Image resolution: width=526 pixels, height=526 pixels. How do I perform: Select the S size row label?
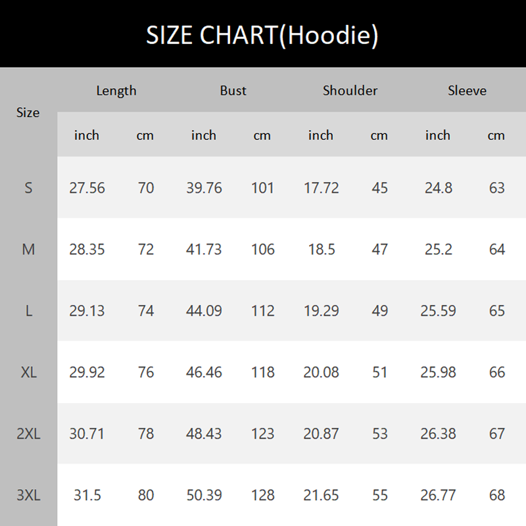(28, 188)
